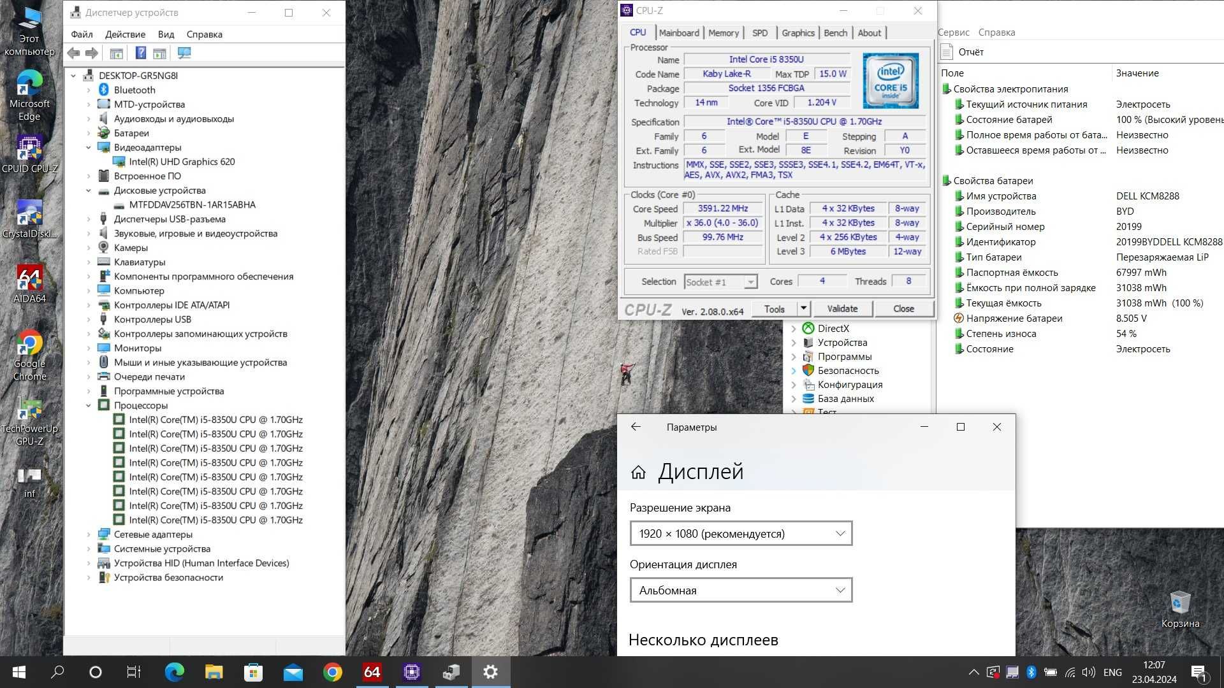Viewport: 1224px width, 688px height.
Task: Open the Сервис menu in AIDA64
Action: pos(954,32)
